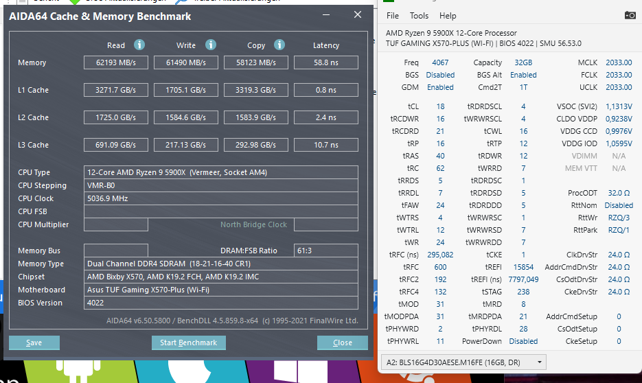The width and height of the screenshot is (642, 383).
Task: Click L3 Cache Write value 217.13 GB/s
Action: (x=186, y=145)
